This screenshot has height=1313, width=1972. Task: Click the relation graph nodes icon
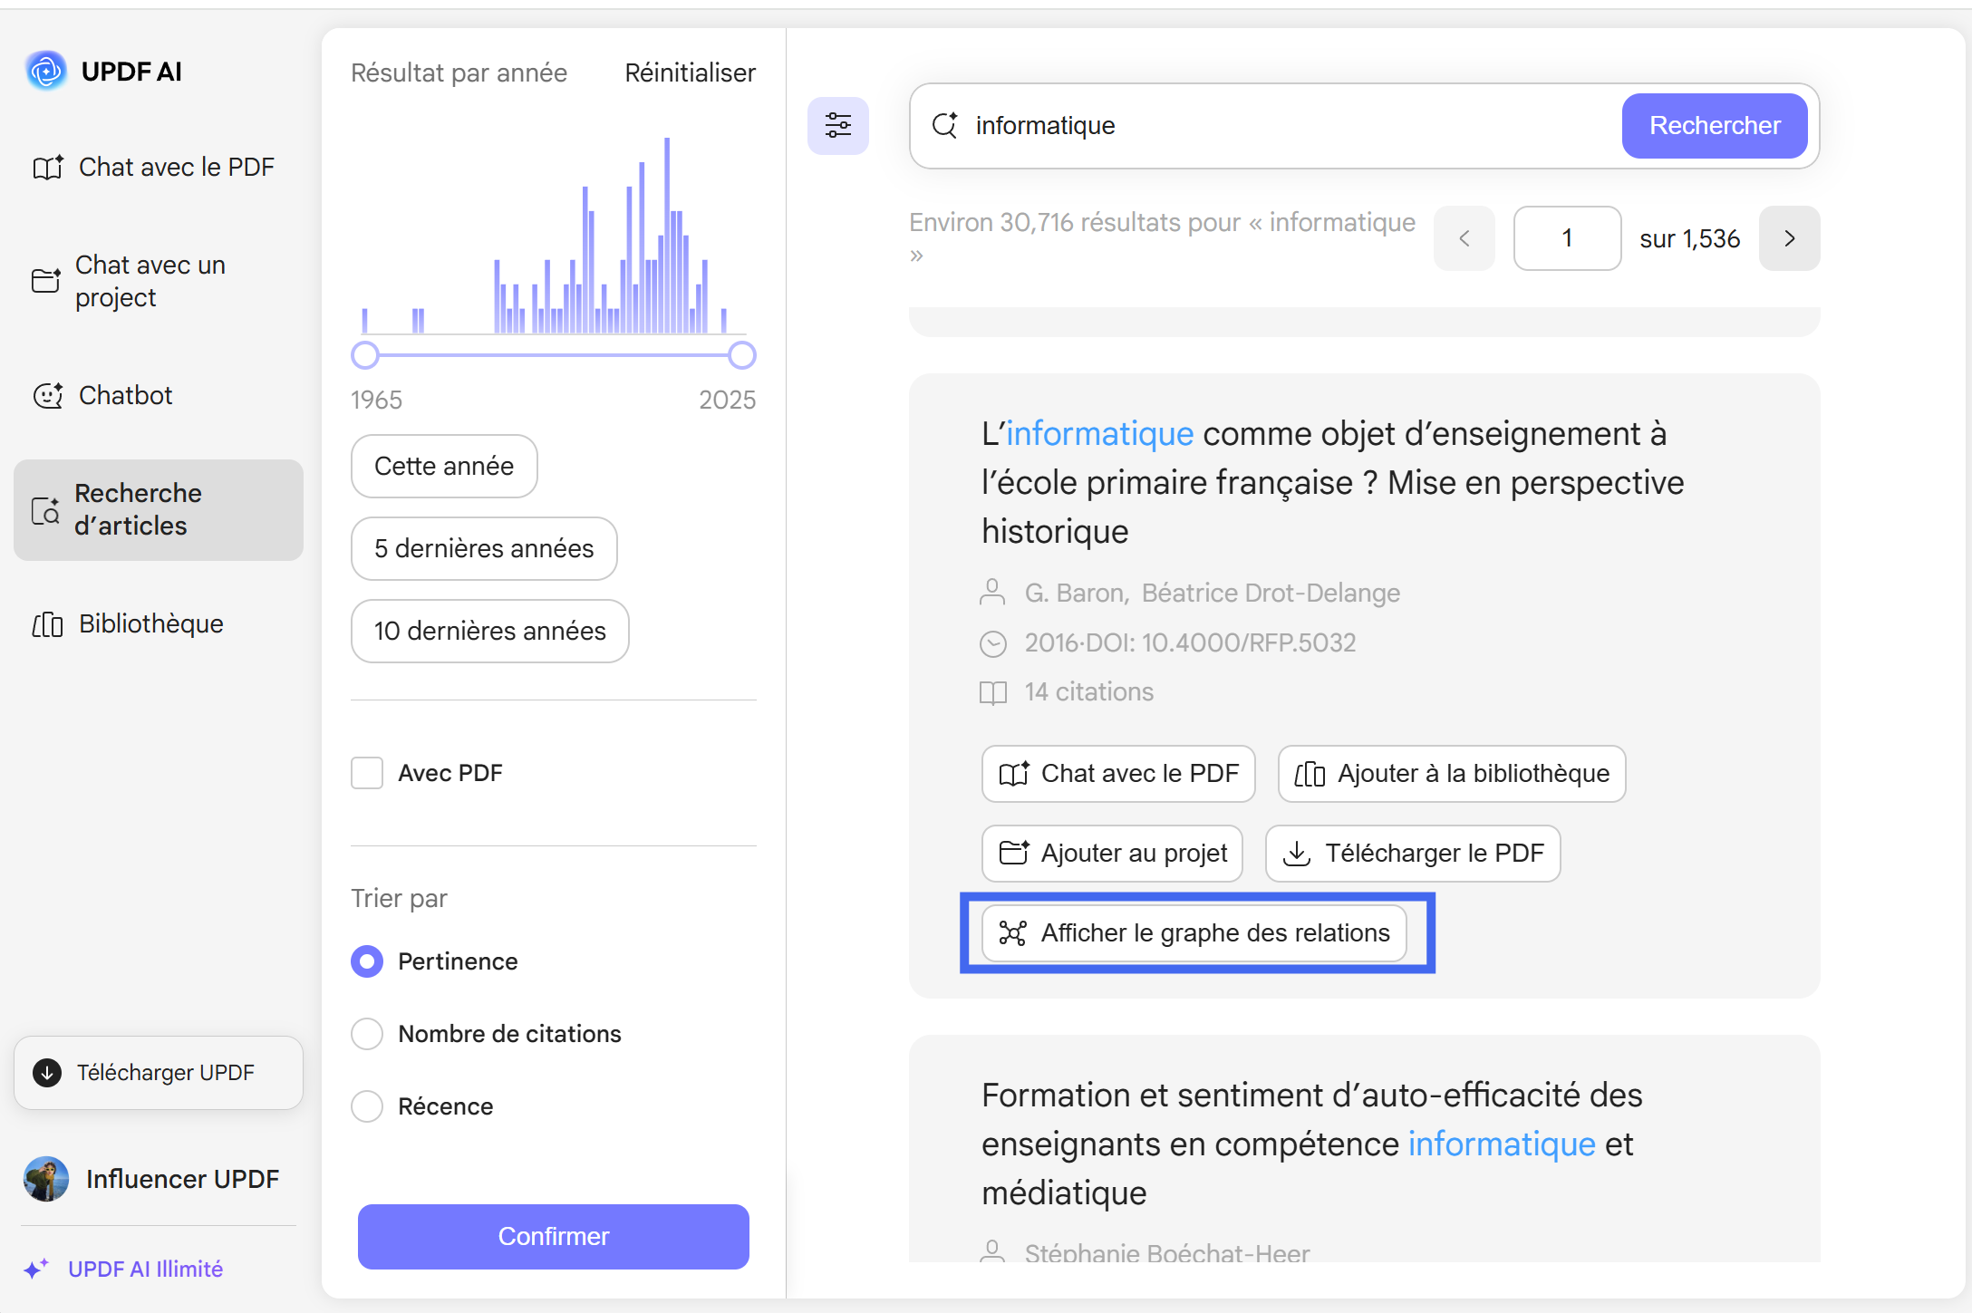coord(1012,933)
